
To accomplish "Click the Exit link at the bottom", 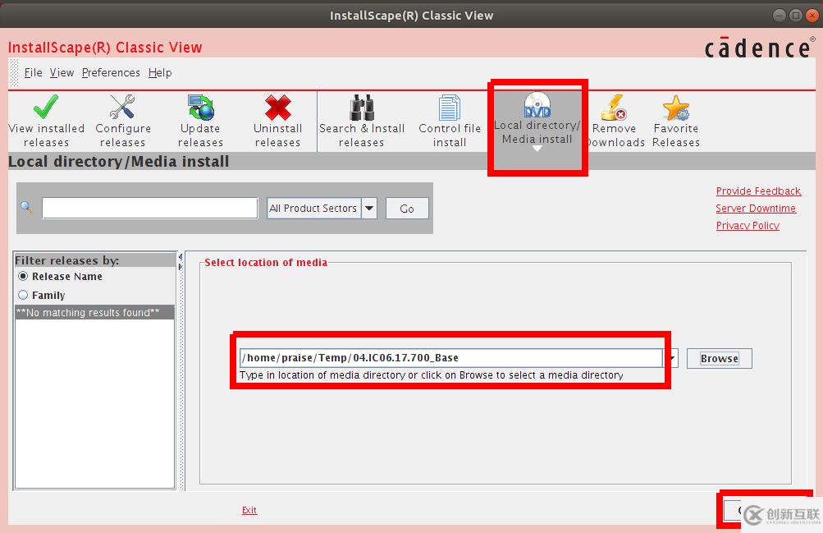I will click(249, 510).
